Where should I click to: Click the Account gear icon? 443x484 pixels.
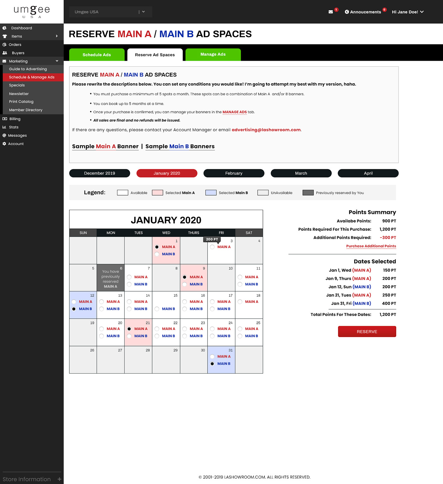4,144
